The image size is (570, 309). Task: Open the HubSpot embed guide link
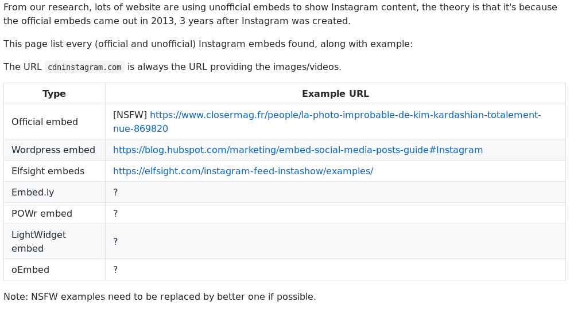click(298, 150)
